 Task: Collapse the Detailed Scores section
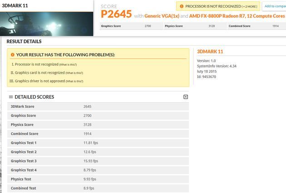pyautogui.click(x=186, y=97)
